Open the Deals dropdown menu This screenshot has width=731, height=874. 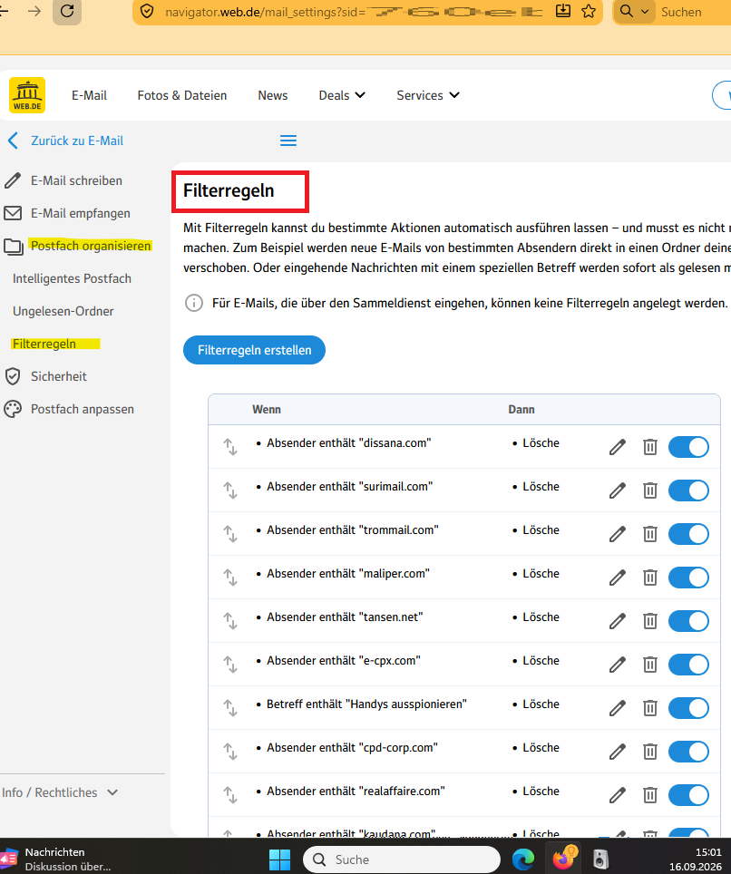(x=342, y=95)
